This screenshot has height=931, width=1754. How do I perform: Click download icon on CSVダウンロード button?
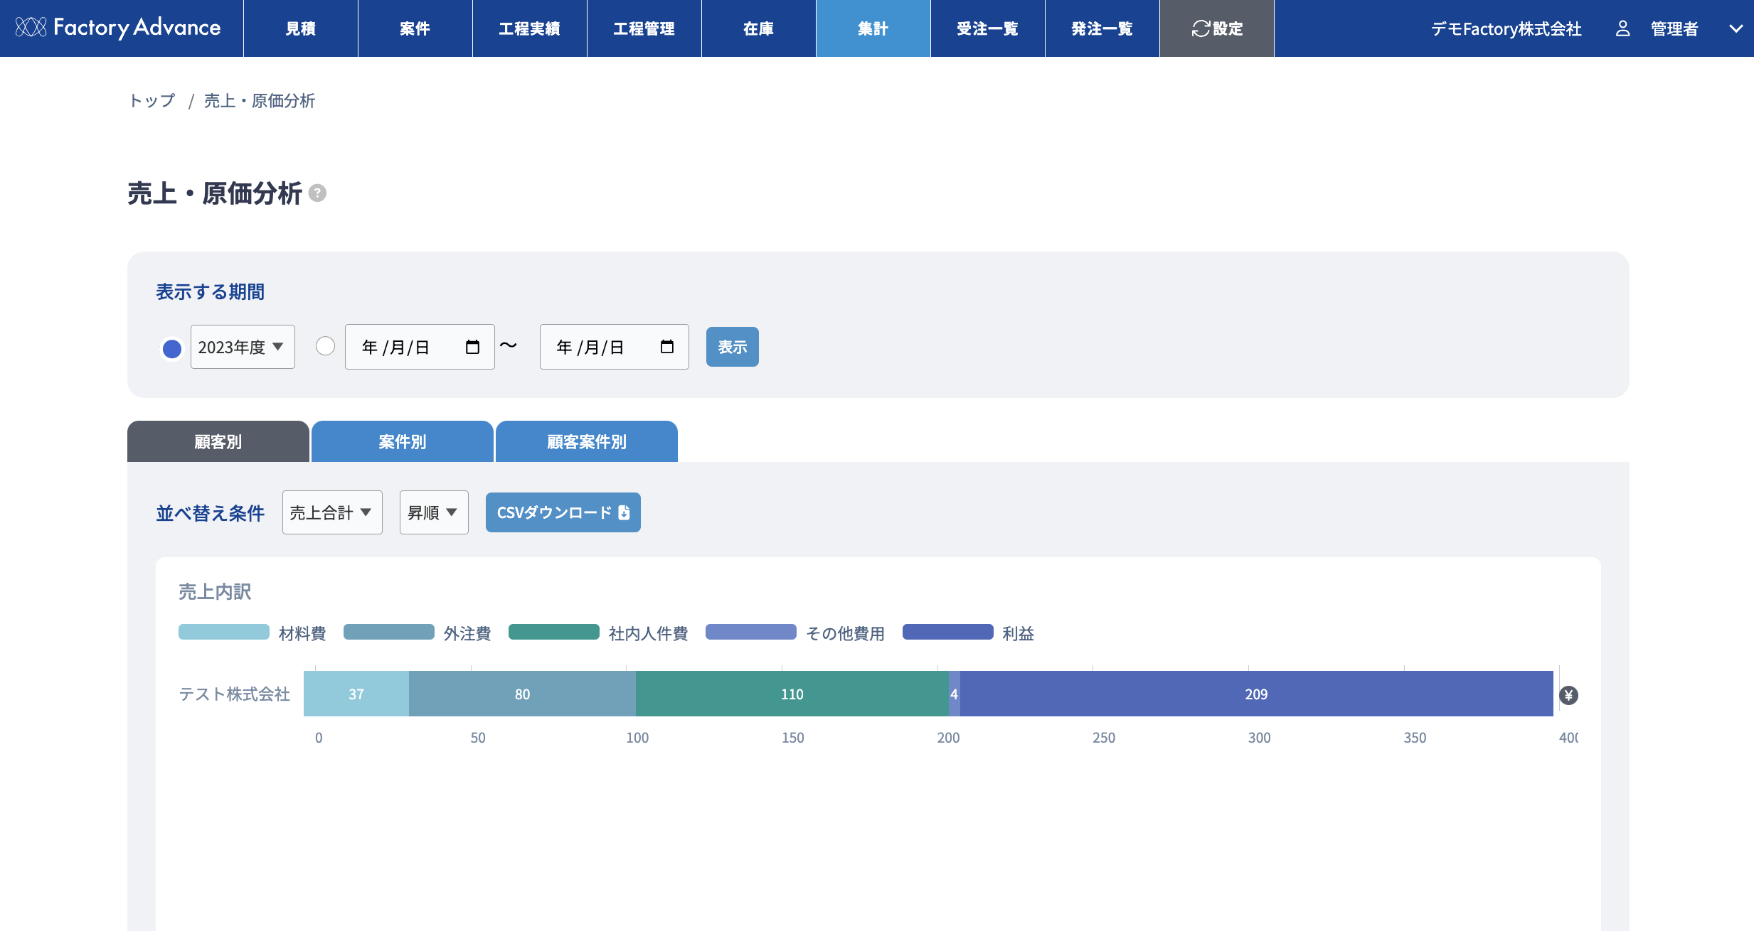624,512
